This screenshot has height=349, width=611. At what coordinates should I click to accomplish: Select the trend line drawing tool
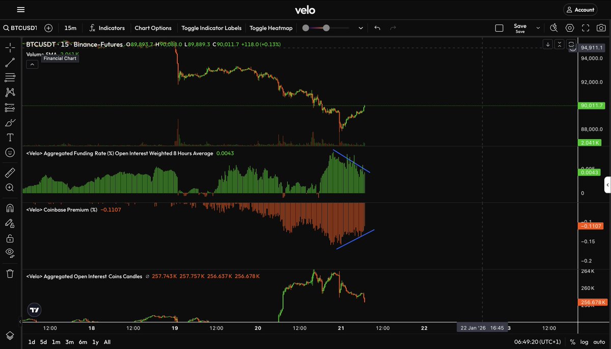pyautogui.click(x=10, y=63)
